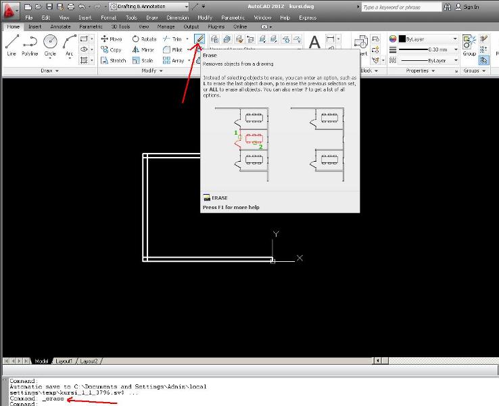Open the AutoCAD application menu button
The height and width of the screenshot is (406, 499).
9,10
